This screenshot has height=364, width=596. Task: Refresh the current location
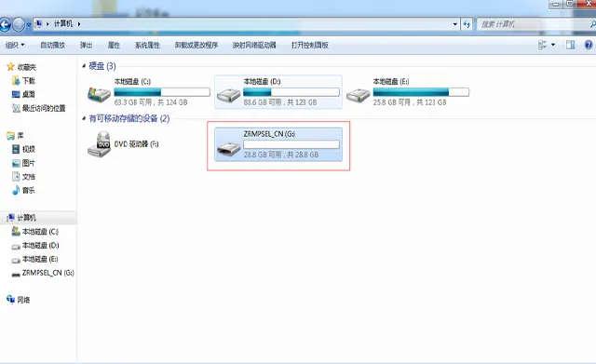click(x=467, y=24)
